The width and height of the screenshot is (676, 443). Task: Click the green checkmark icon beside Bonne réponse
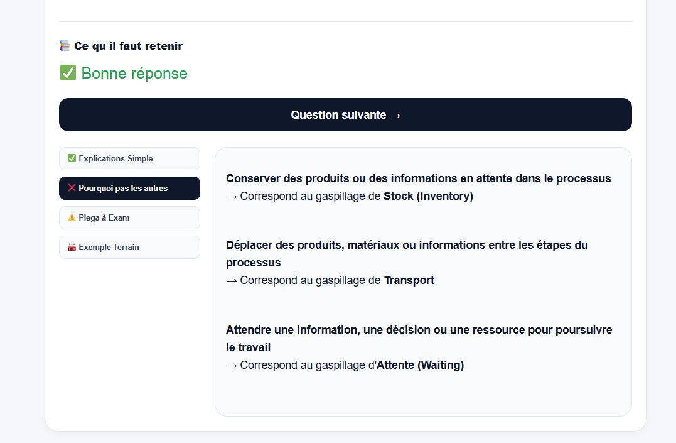(x=68, y=73)
